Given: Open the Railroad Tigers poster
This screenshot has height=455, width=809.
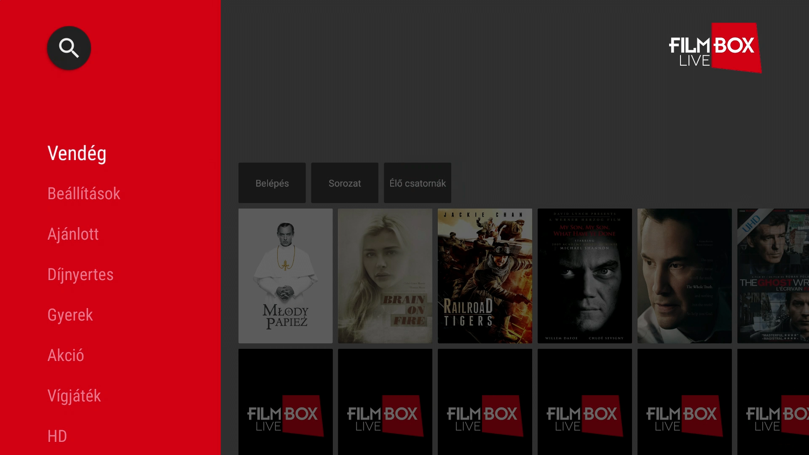Looking at the screenshot, I should click(x=485, y=276).
